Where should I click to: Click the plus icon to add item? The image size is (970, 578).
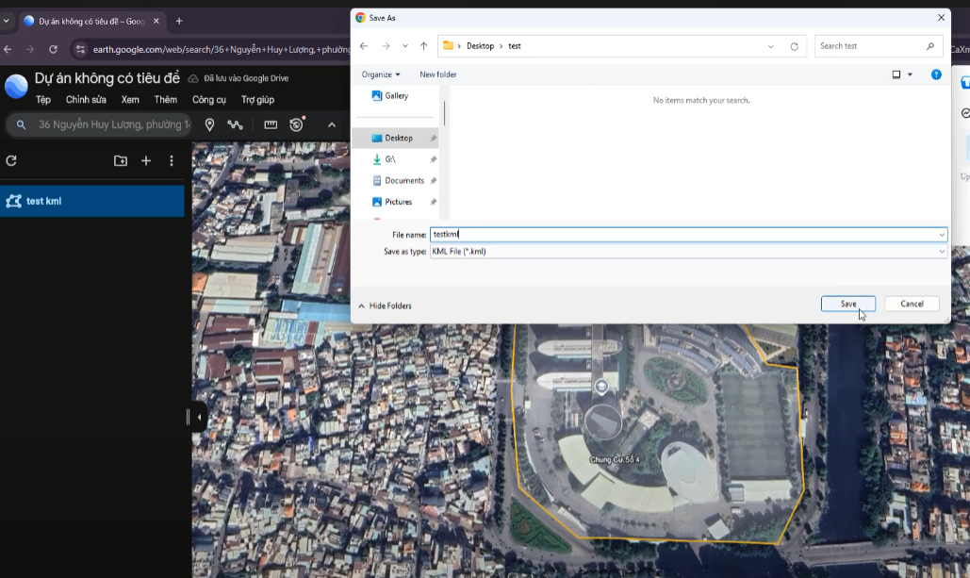146,161
